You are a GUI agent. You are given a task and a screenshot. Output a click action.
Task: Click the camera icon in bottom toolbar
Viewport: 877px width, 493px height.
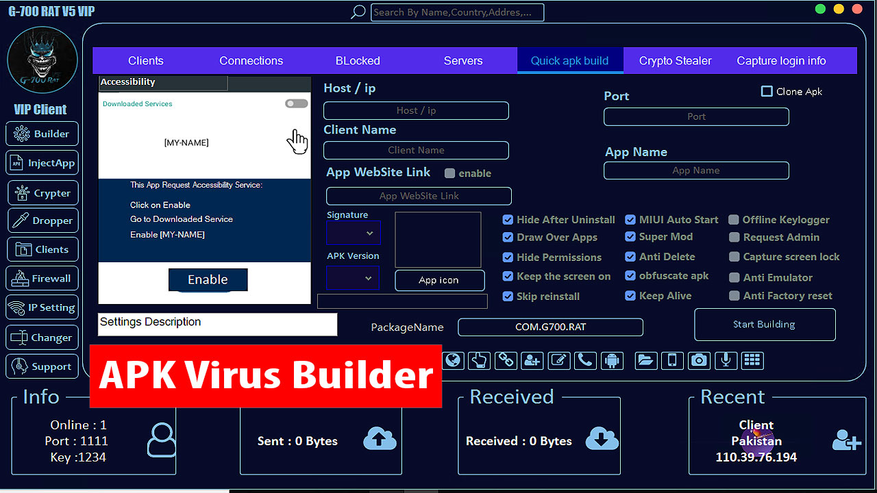pos(699,361)
